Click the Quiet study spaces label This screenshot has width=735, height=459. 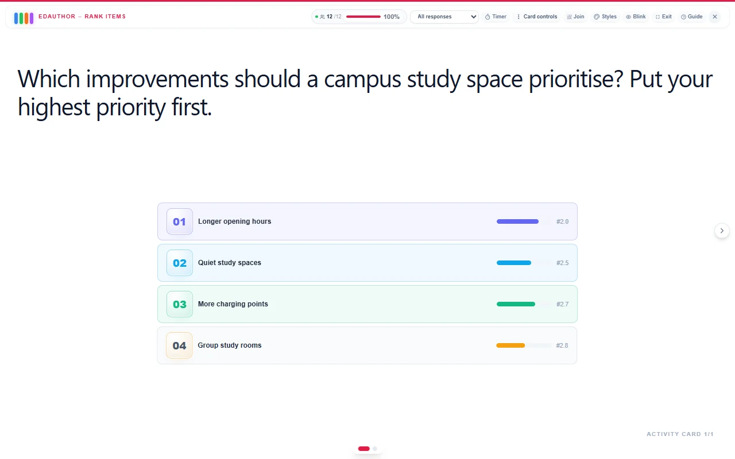[x=230, y=263]
